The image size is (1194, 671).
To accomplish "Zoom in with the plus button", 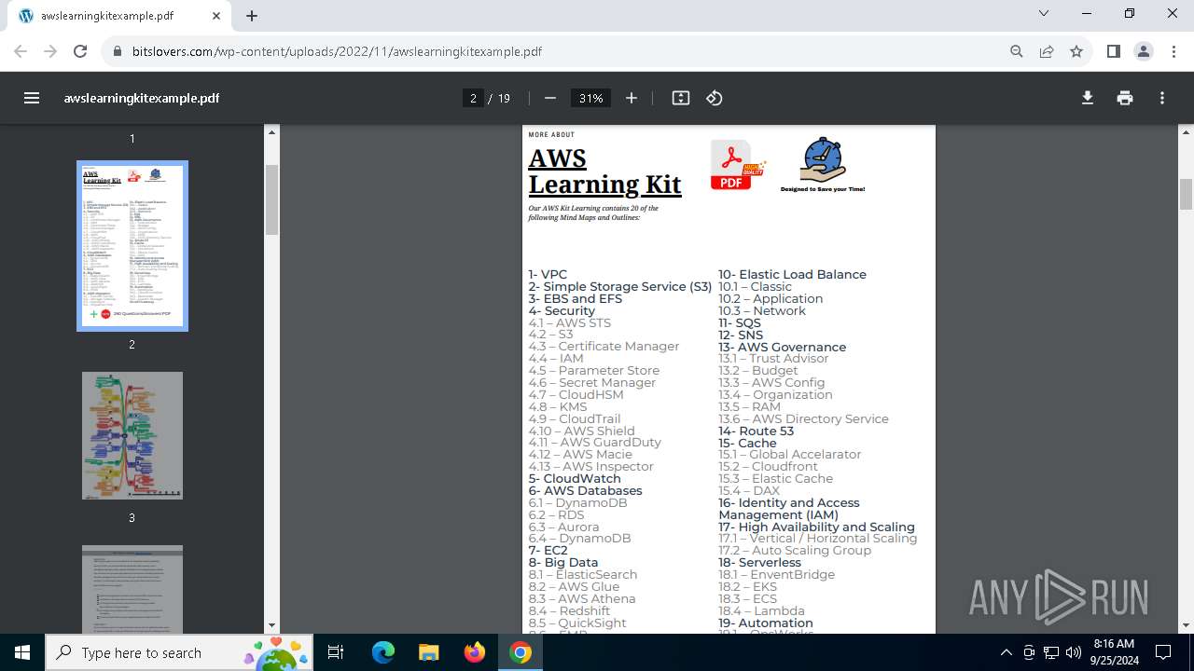I will pos(632,98).
